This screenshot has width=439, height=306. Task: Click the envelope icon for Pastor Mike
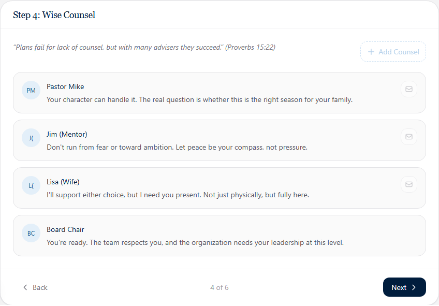coord(409,89)
